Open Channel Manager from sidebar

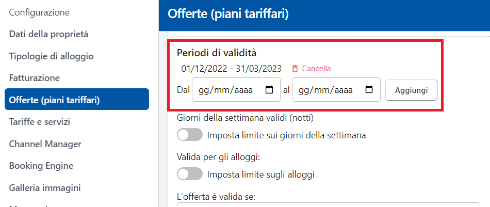pyautogui.click(x=45, y=144)
